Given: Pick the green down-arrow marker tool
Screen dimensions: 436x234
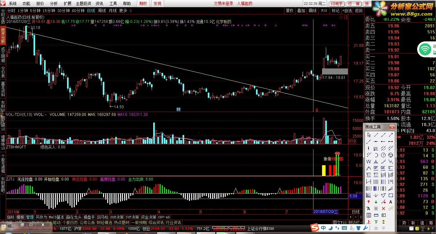Looking at the screenshot, I should (x=376, y=202).
